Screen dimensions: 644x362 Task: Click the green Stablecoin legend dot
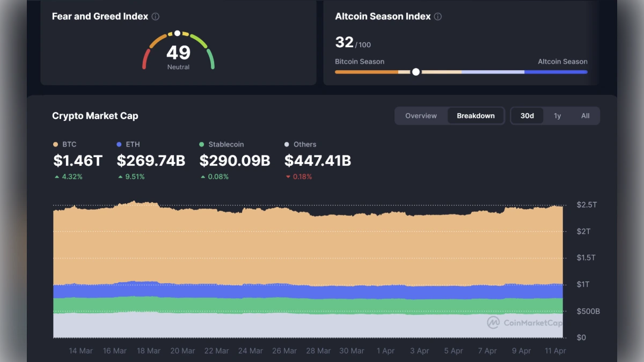tap(202, 144)
